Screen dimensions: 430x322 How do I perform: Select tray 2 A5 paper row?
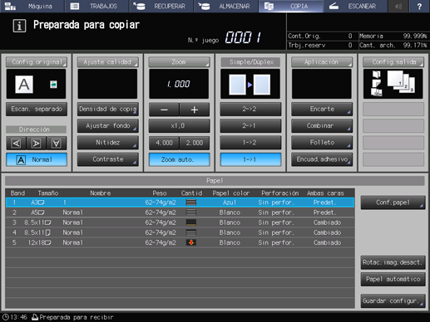pyautogui.click(x=180, y=212)
